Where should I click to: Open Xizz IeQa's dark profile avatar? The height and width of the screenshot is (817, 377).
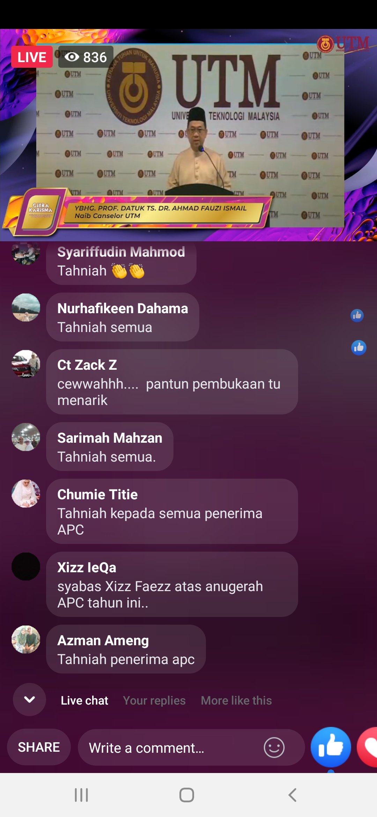coord(26,567)
